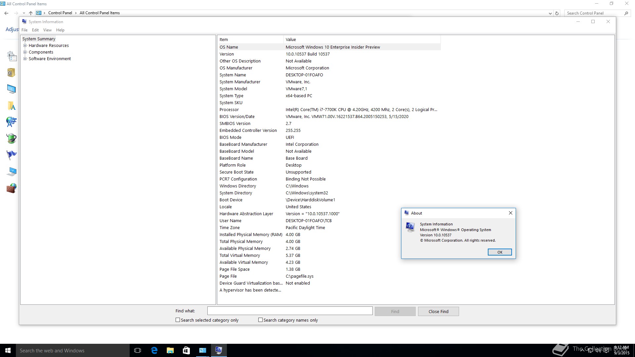The height and width of the screenshot is (357, 635).
Task: Select Hardware Resources tree label
Action: (x=49, y=46)
